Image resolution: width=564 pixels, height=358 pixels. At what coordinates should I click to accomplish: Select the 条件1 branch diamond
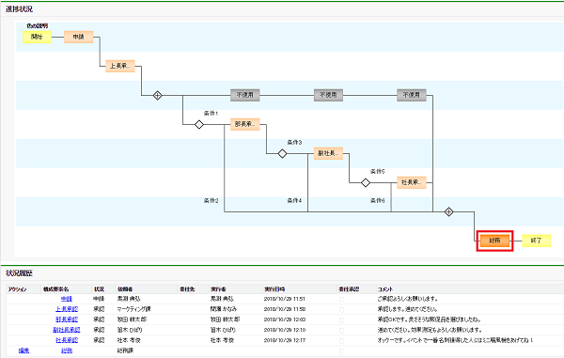[199, 125]
